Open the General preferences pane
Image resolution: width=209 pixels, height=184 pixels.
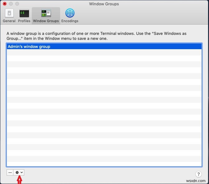click(9, 16)
